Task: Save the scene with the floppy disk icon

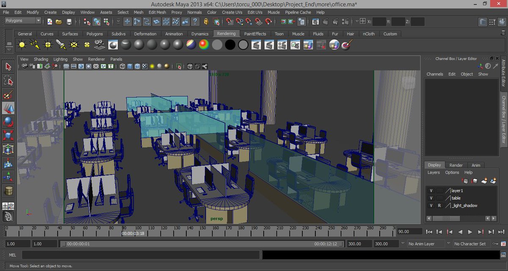Action: tap(68, 22)
